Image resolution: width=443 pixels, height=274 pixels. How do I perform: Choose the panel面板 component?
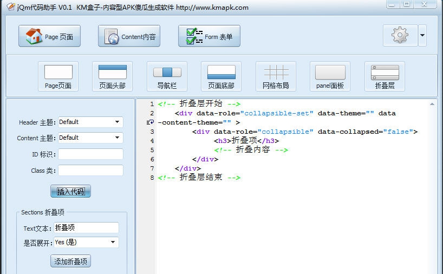click(x=330, y=76)
